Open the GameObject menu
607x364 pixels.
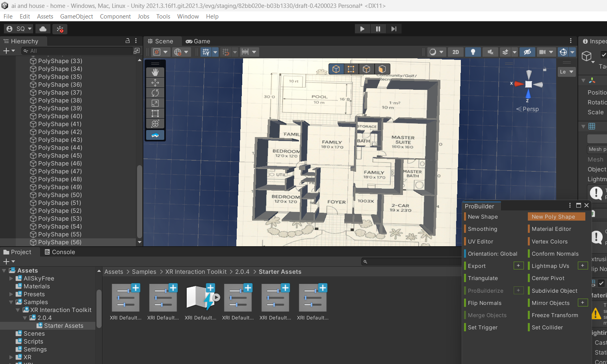click(76, 17)
